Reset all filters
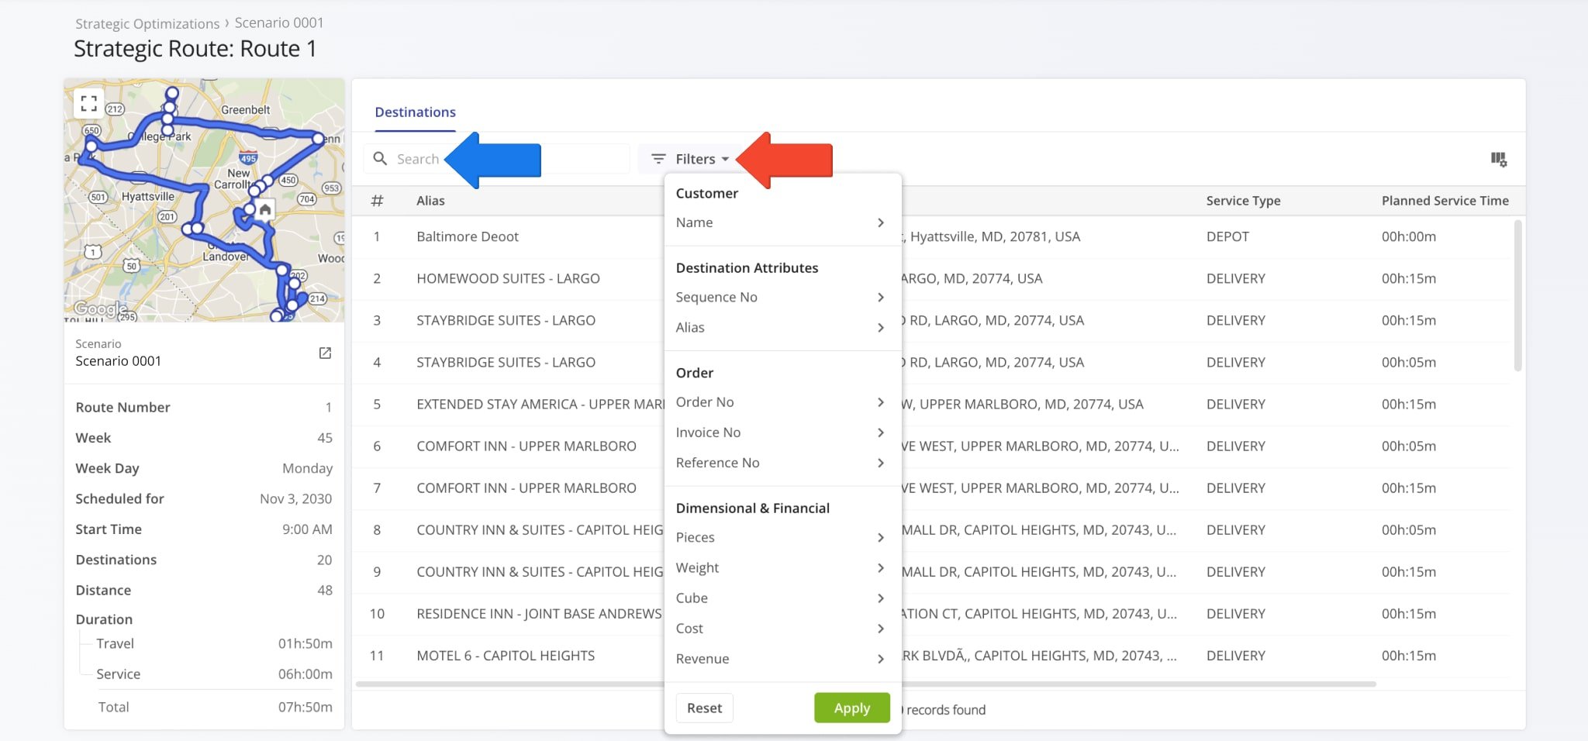 tap(703, 708)
